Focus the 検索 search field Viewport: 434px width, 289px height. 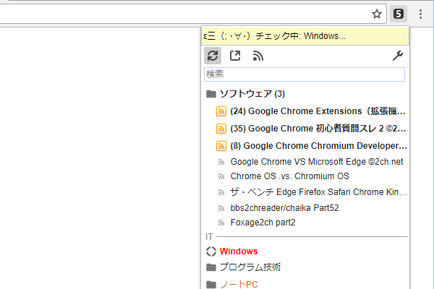[305, 74]
